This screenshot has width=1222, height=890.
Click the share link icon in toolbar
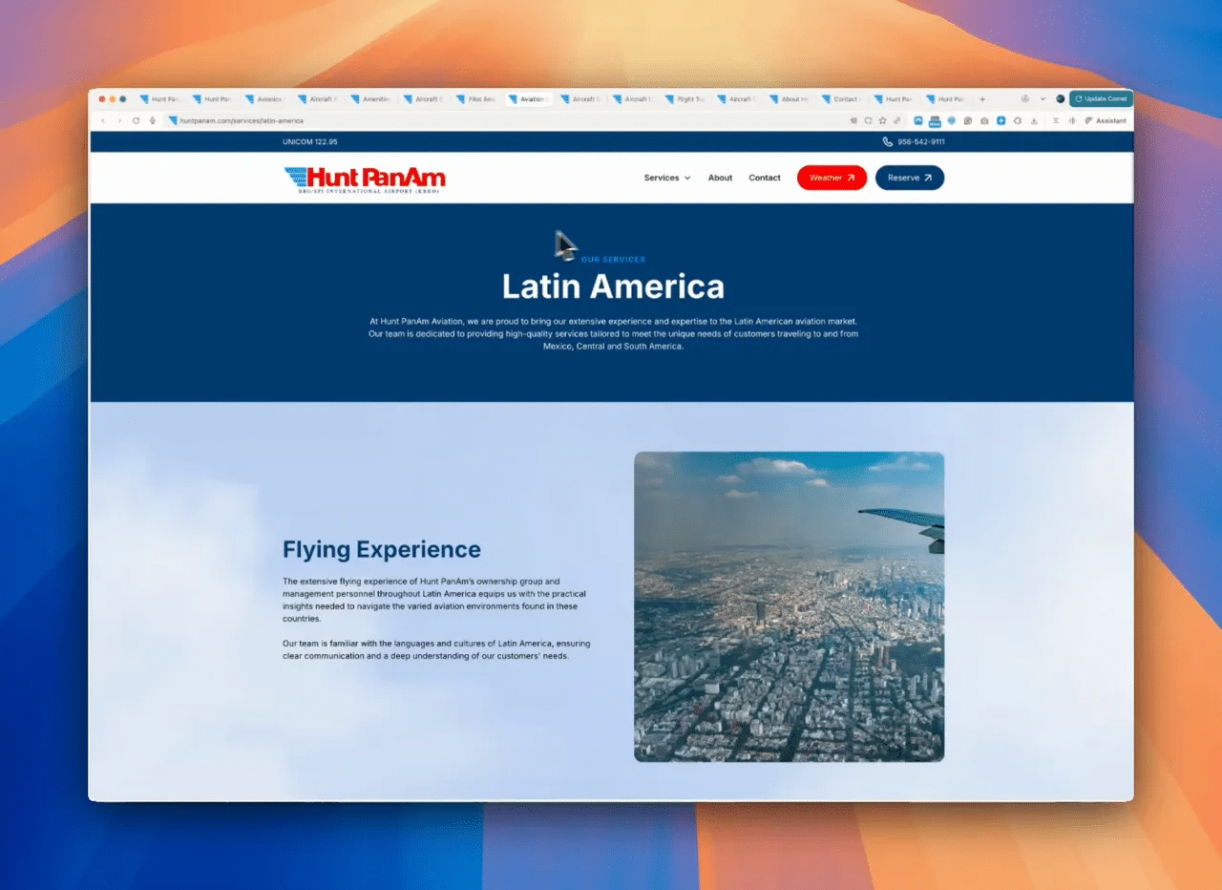(x=896, y=120)
